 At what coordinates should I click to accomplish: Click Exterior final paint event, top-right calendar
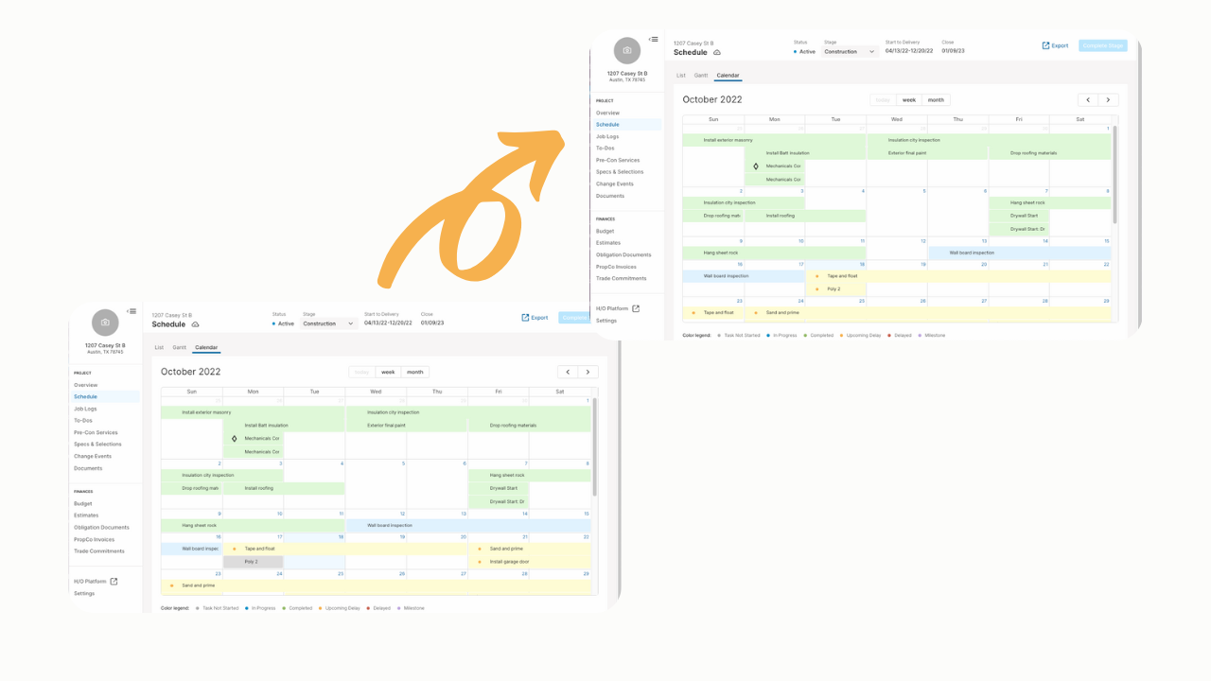click(927, 153)
